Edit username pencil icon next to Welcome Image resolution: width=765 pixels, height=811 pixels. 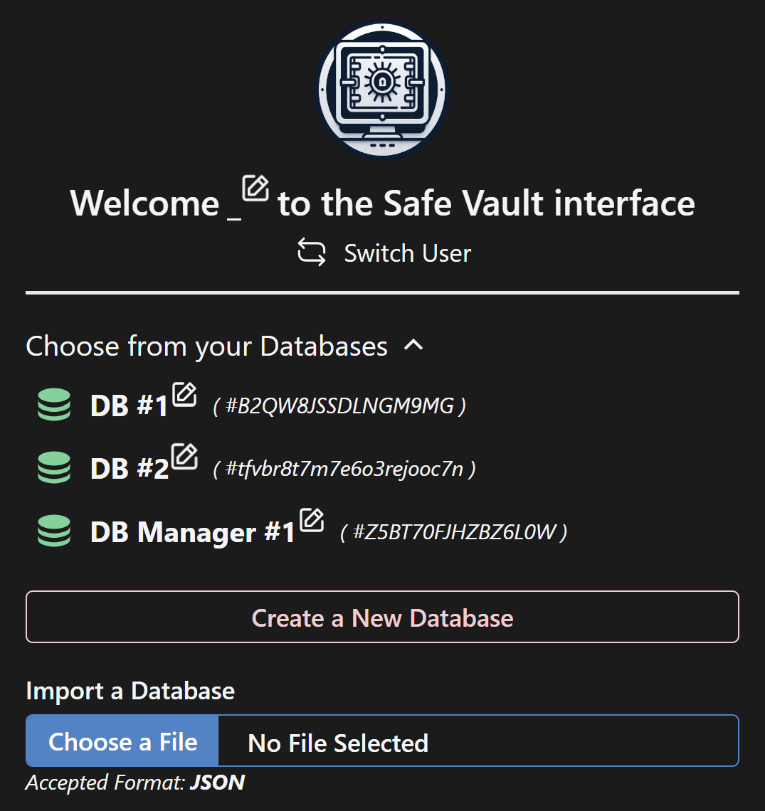pos(255,188)
